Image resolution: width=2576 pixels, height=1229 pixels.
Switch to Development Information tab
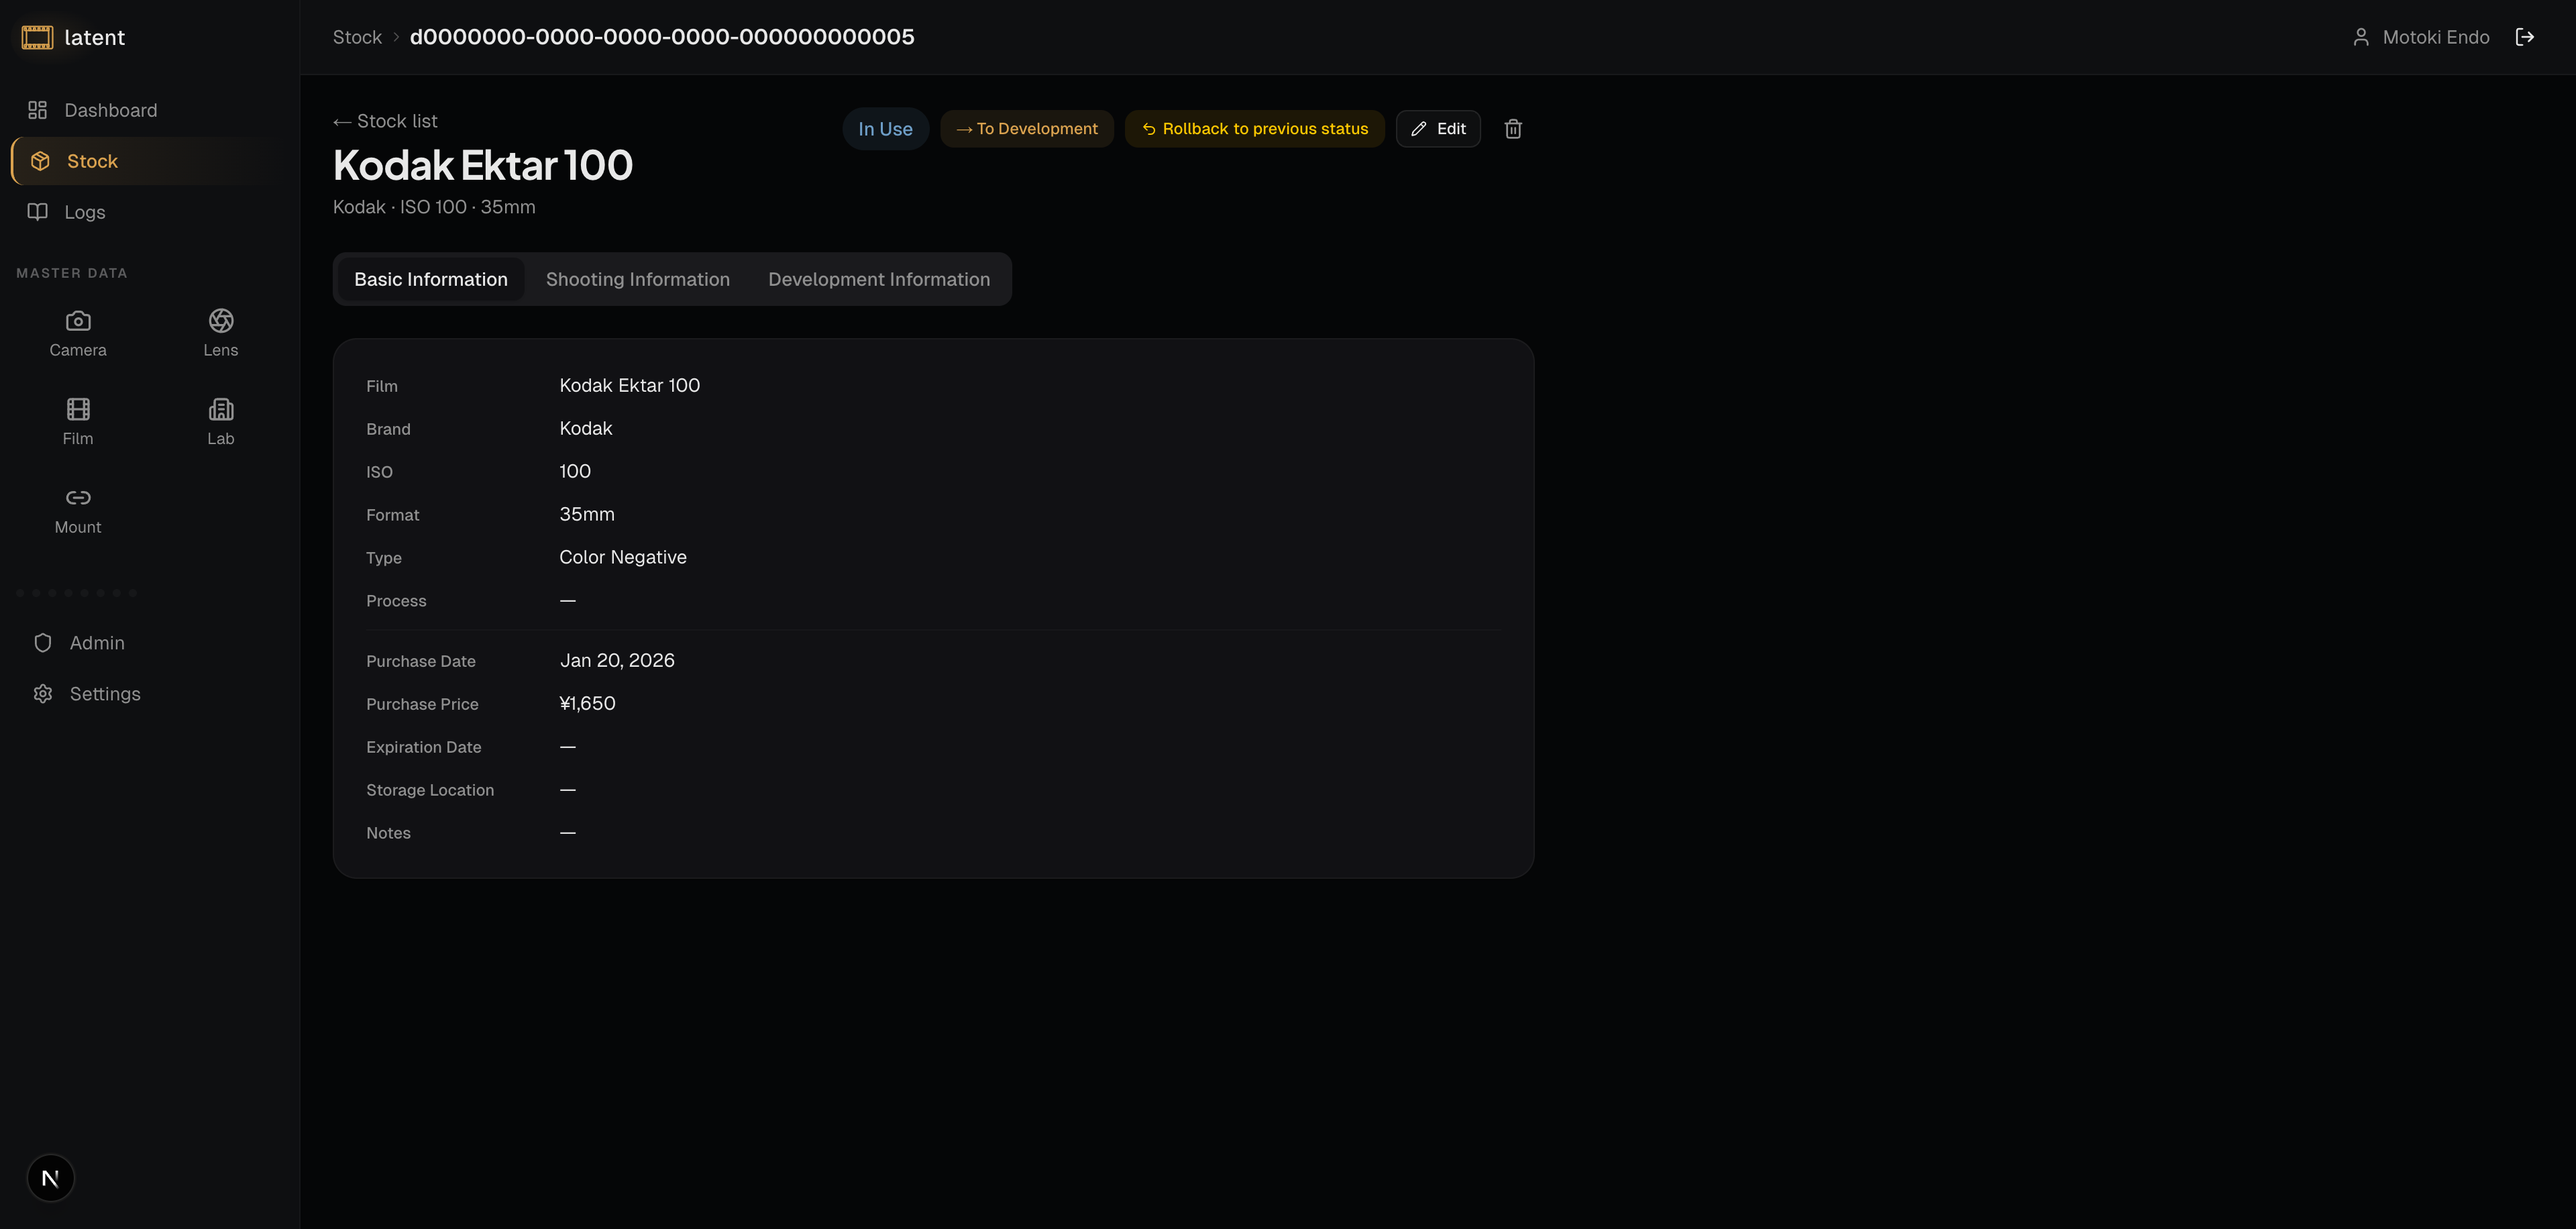tap(878, 279)
